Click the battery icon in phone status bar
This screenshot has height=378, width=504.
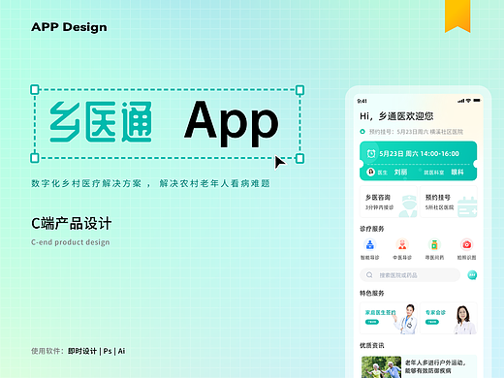477,101
